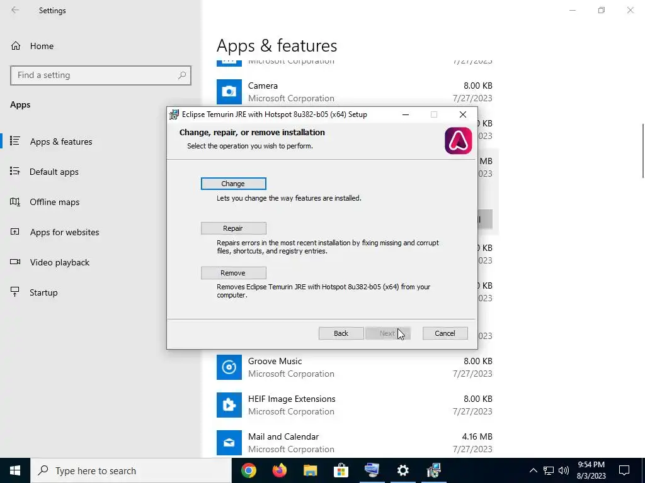The image size is (645, 483).
Task: Open the clock showing 9:54 PM
Action: (x=591, y=470)
